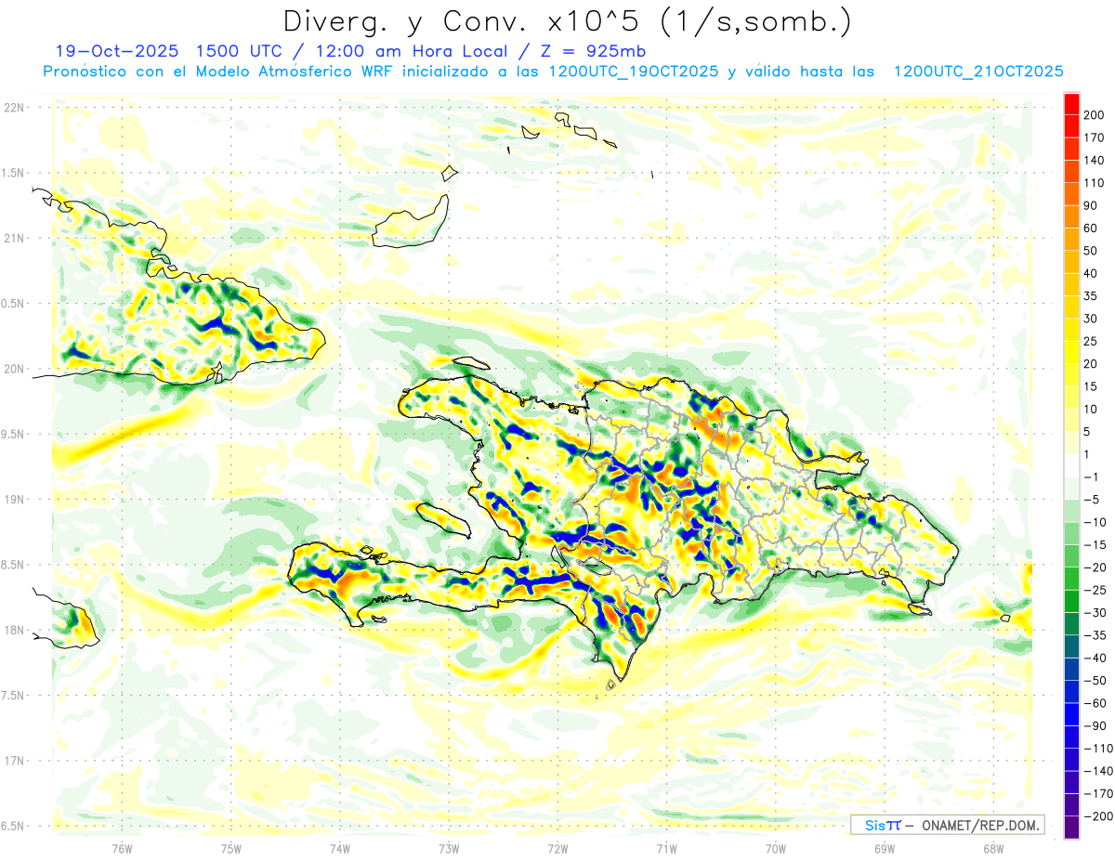Click the '72W' longitude label
This screenshot has height=861, width=1115.
coord(557,848)
